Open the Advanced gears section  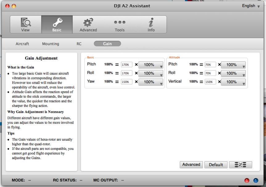(x=88, y=25)
